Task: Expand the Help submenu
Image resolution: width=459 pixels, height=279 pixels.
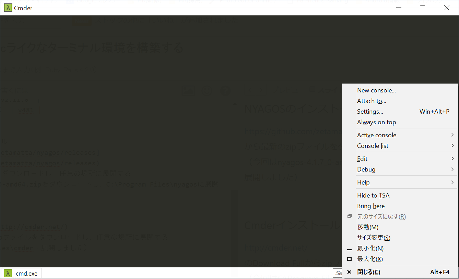Action: point(400,182)
